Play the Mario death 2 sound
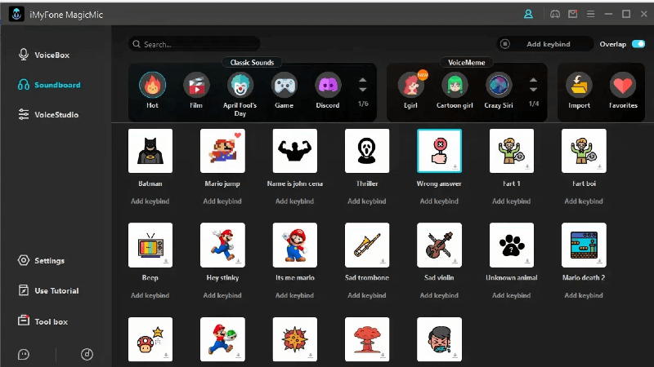The width and height of the screenshot is (654, 367). (584, 245)
